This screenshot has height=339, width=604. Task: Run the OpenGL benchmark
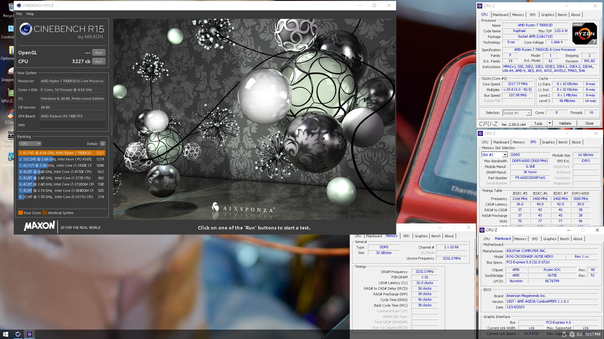click(98, 53)
